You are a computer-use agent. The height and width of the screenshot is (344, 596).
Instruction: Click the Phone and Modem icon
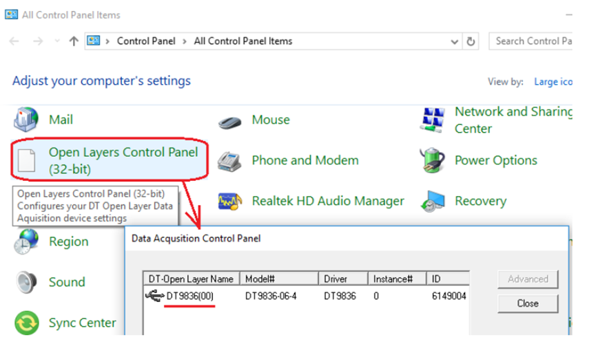(x=229, y=161)
